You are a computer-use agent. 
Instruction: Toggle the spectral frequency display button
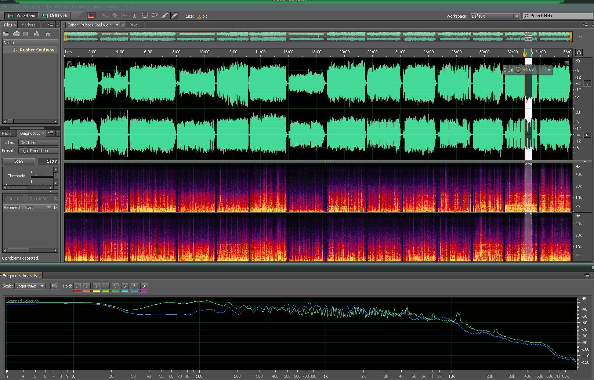point(91,16)
